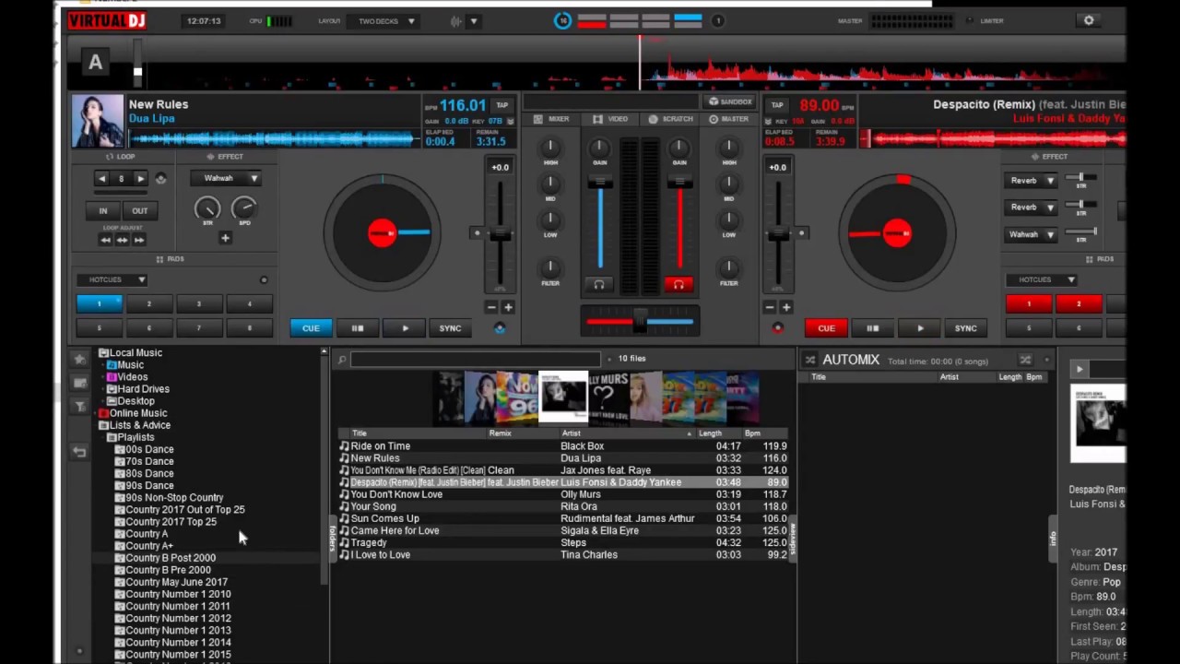This screenshot has height=664, width=1180.
Task: Select the track 'Tragedy' by Steps
Action: click(x=563, y=542)
